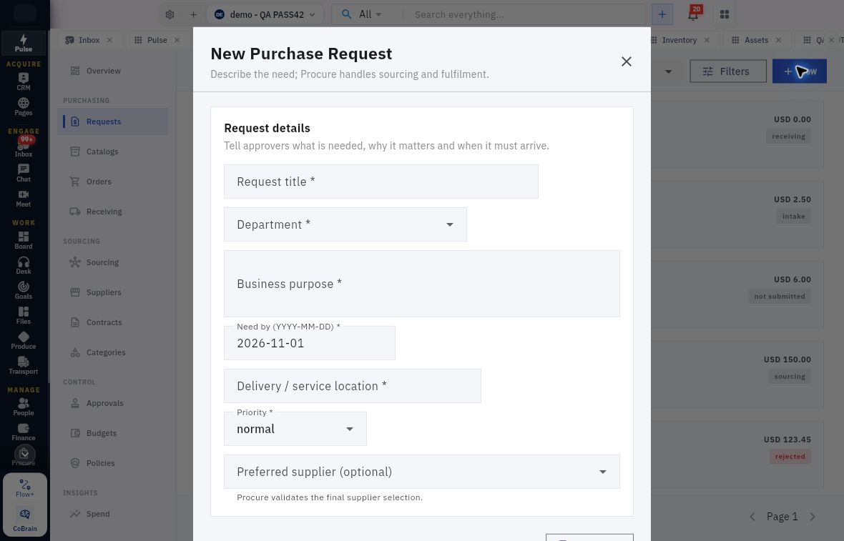Click the blue plus button in top bar
Viewport: 844px width, 541px height.
click(662, 14)
